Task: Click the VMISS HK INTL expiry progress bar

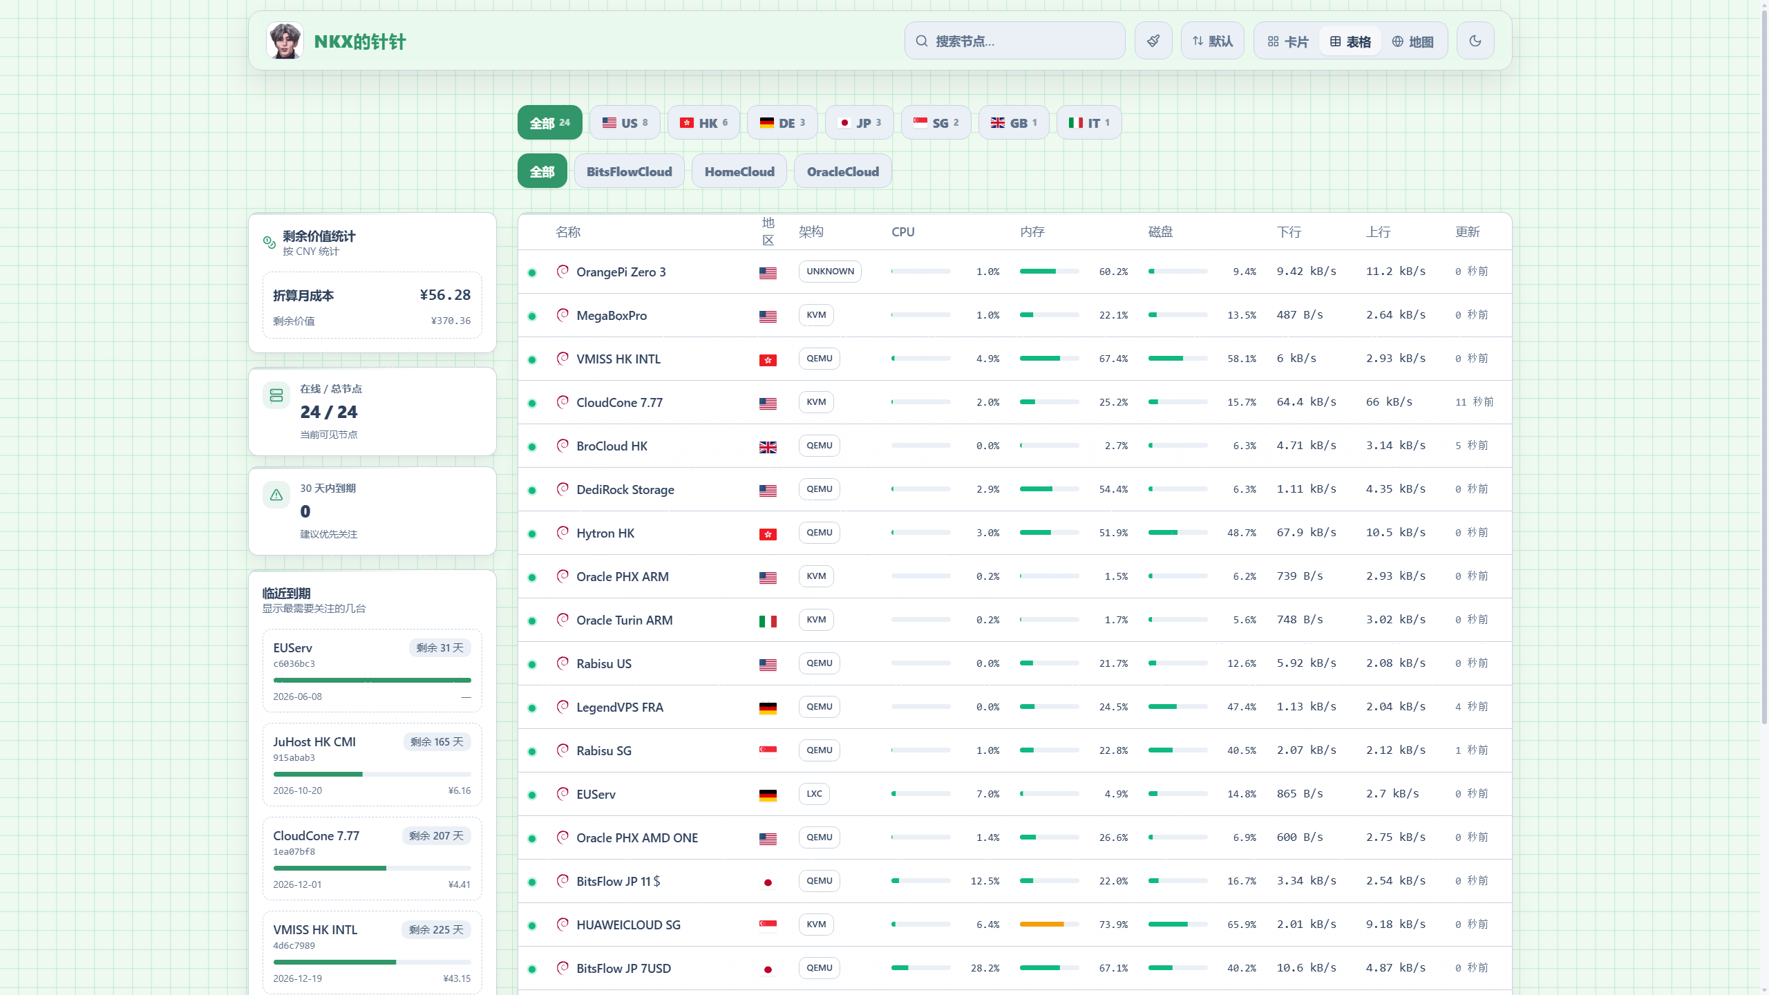Action: tap(372, 962)
